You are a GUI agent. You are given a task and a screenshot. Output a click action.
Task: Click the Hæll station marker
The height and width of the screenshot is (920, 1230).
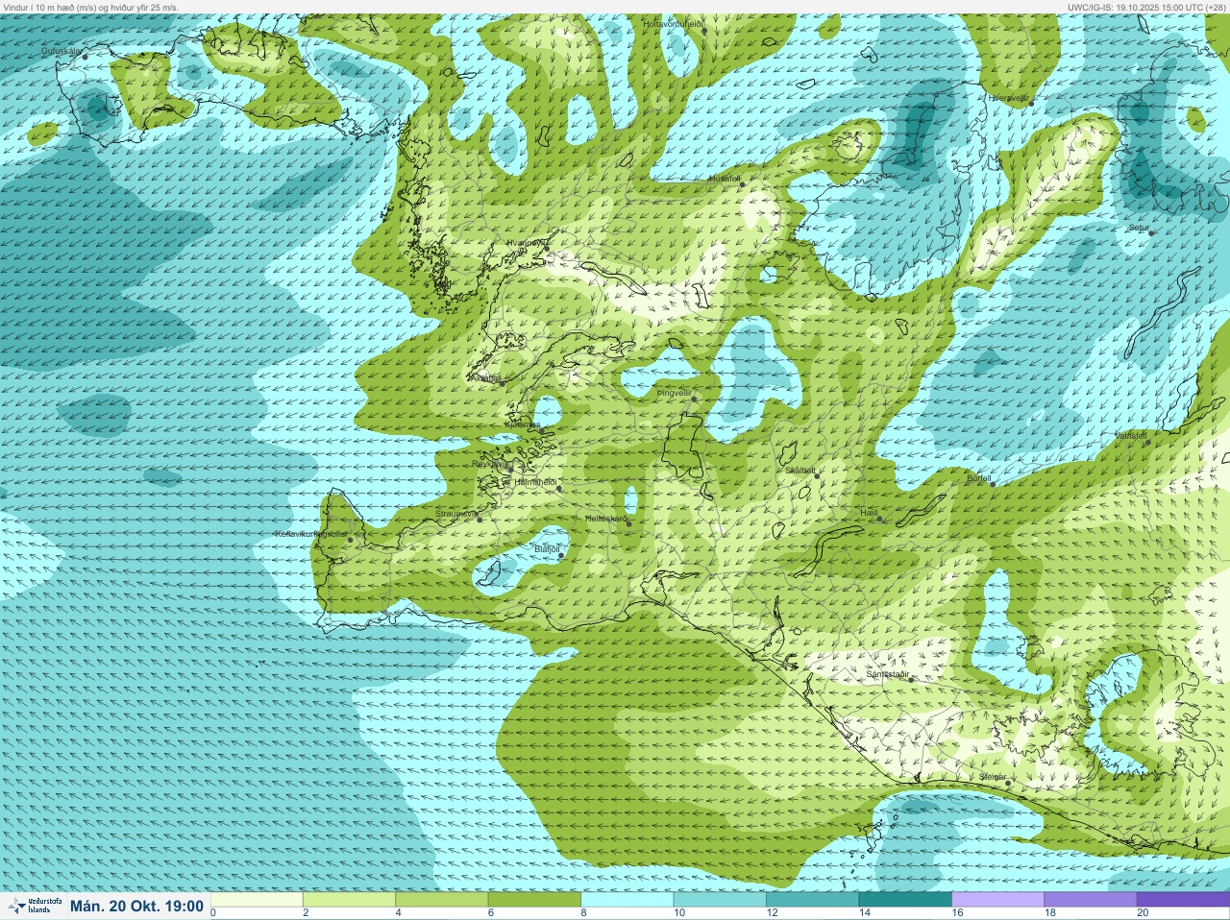[879, 520]
